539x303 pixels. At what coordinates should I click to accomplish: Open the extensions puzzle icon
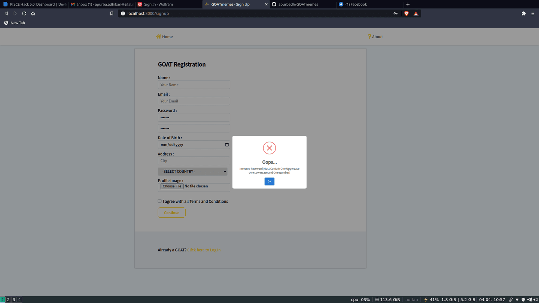point(524,13)
